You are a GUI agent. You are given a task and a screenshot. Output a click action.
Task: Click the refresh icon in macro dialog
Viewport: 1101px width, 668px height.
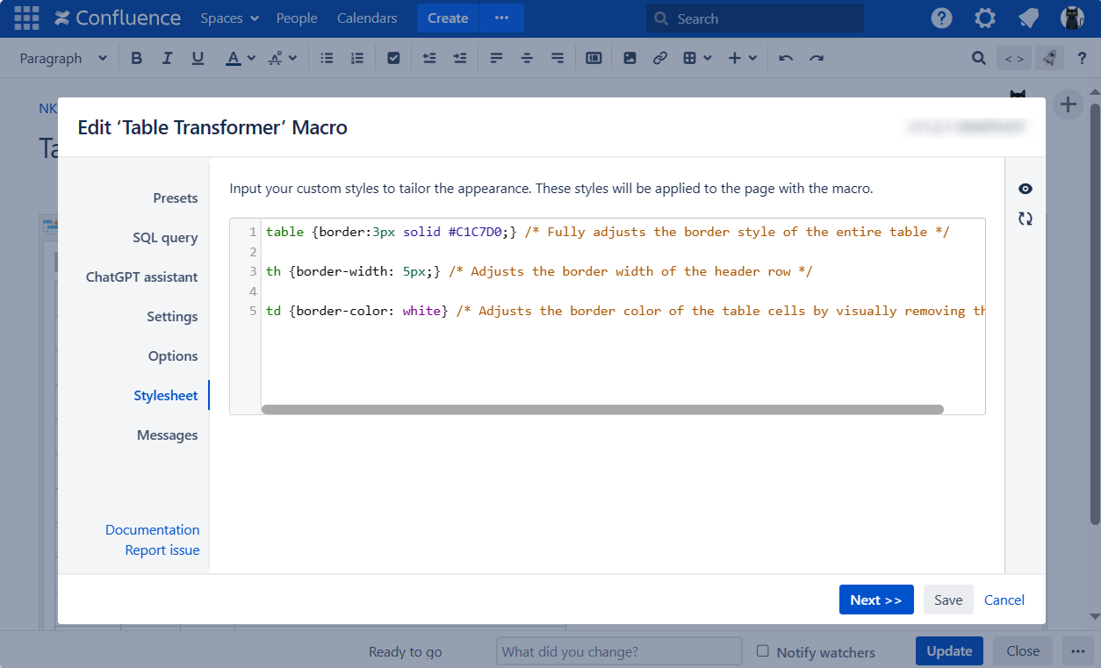[1025, 219]
